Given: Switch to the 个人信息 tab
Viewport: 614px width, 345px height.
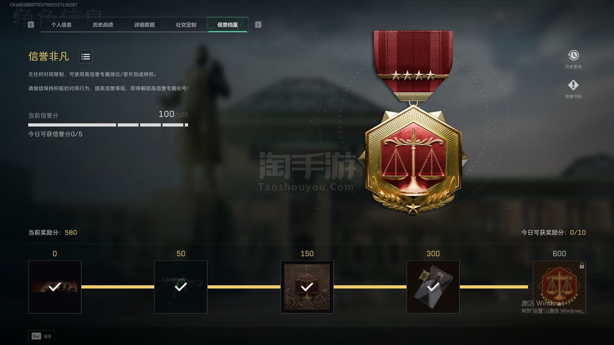Looking at the screenshot, I should coord(61,25).
